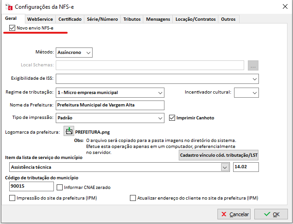The height and width of the screenshot is (224, 293).
Task: Switch to the WebService tab
Action: point(39,19)
